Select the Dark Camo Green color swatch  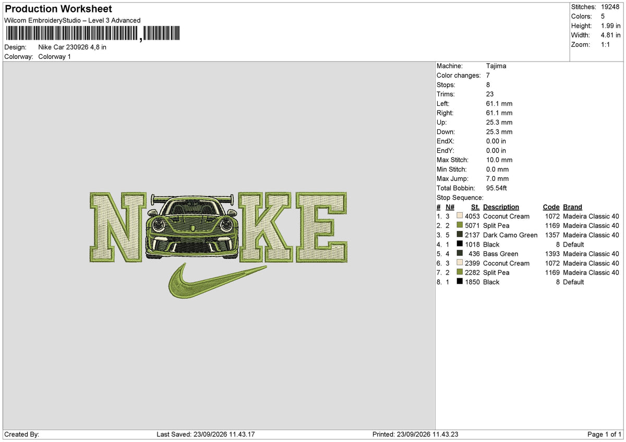point(460,235)
